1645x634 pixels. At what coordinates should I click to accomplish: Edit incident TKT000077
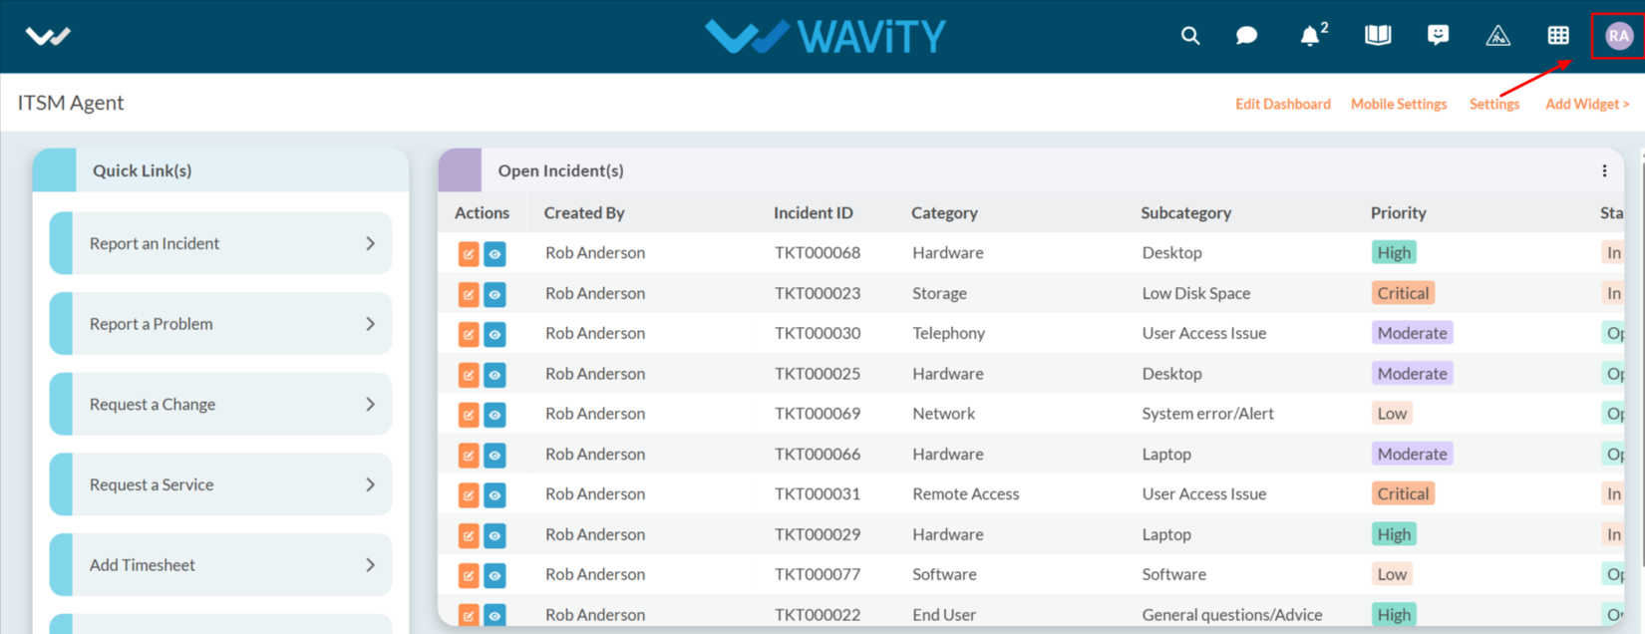point(469,575)
